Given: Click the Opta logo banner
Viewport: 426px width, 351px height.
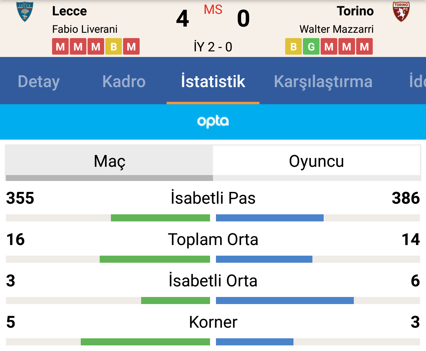Looking at the screenshot, I should pyautogui.click(x=213, y=122).
